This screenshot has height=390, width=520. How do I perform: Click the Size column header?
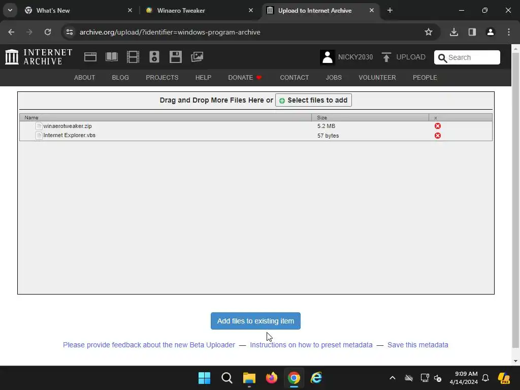point(370,117)
